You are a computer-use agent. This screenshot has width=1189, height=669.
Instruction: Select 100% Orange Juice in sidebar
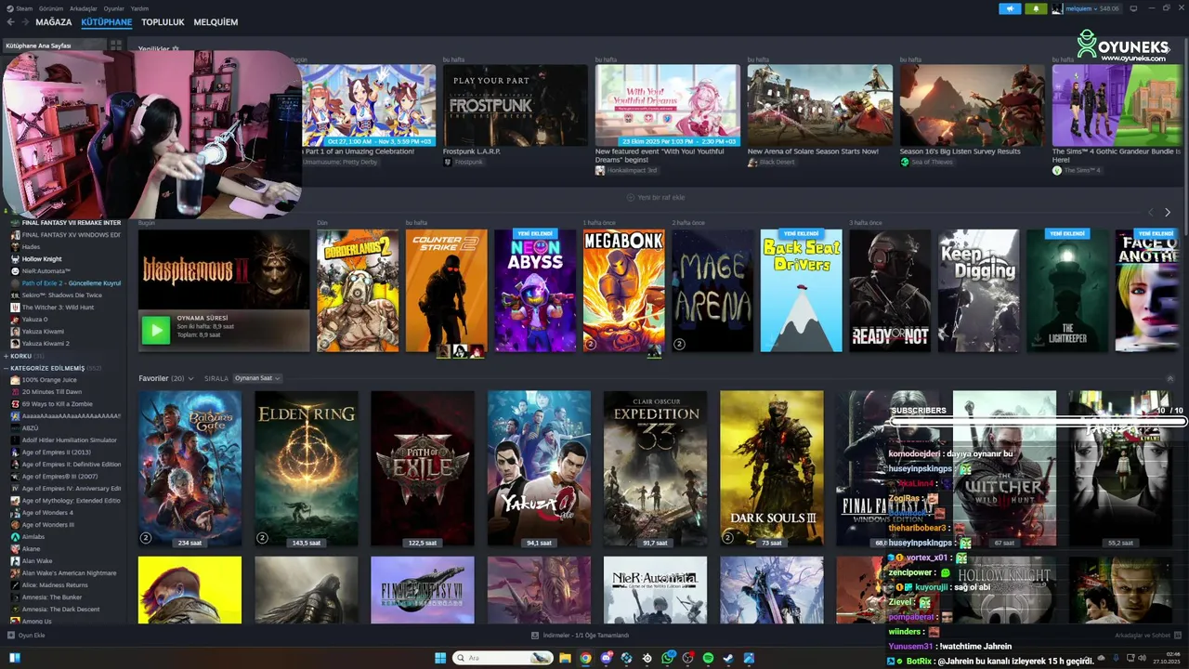click(x=65, y=380)
